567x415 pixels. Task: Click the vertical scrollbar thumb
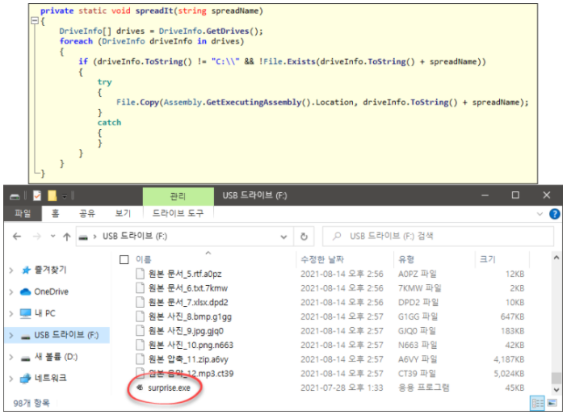556,378
